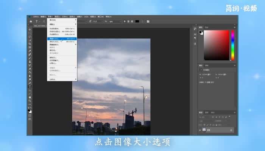Select the Zoom magnifier tool
This screenshot has height=151, width=265.
tap(30, 100)
